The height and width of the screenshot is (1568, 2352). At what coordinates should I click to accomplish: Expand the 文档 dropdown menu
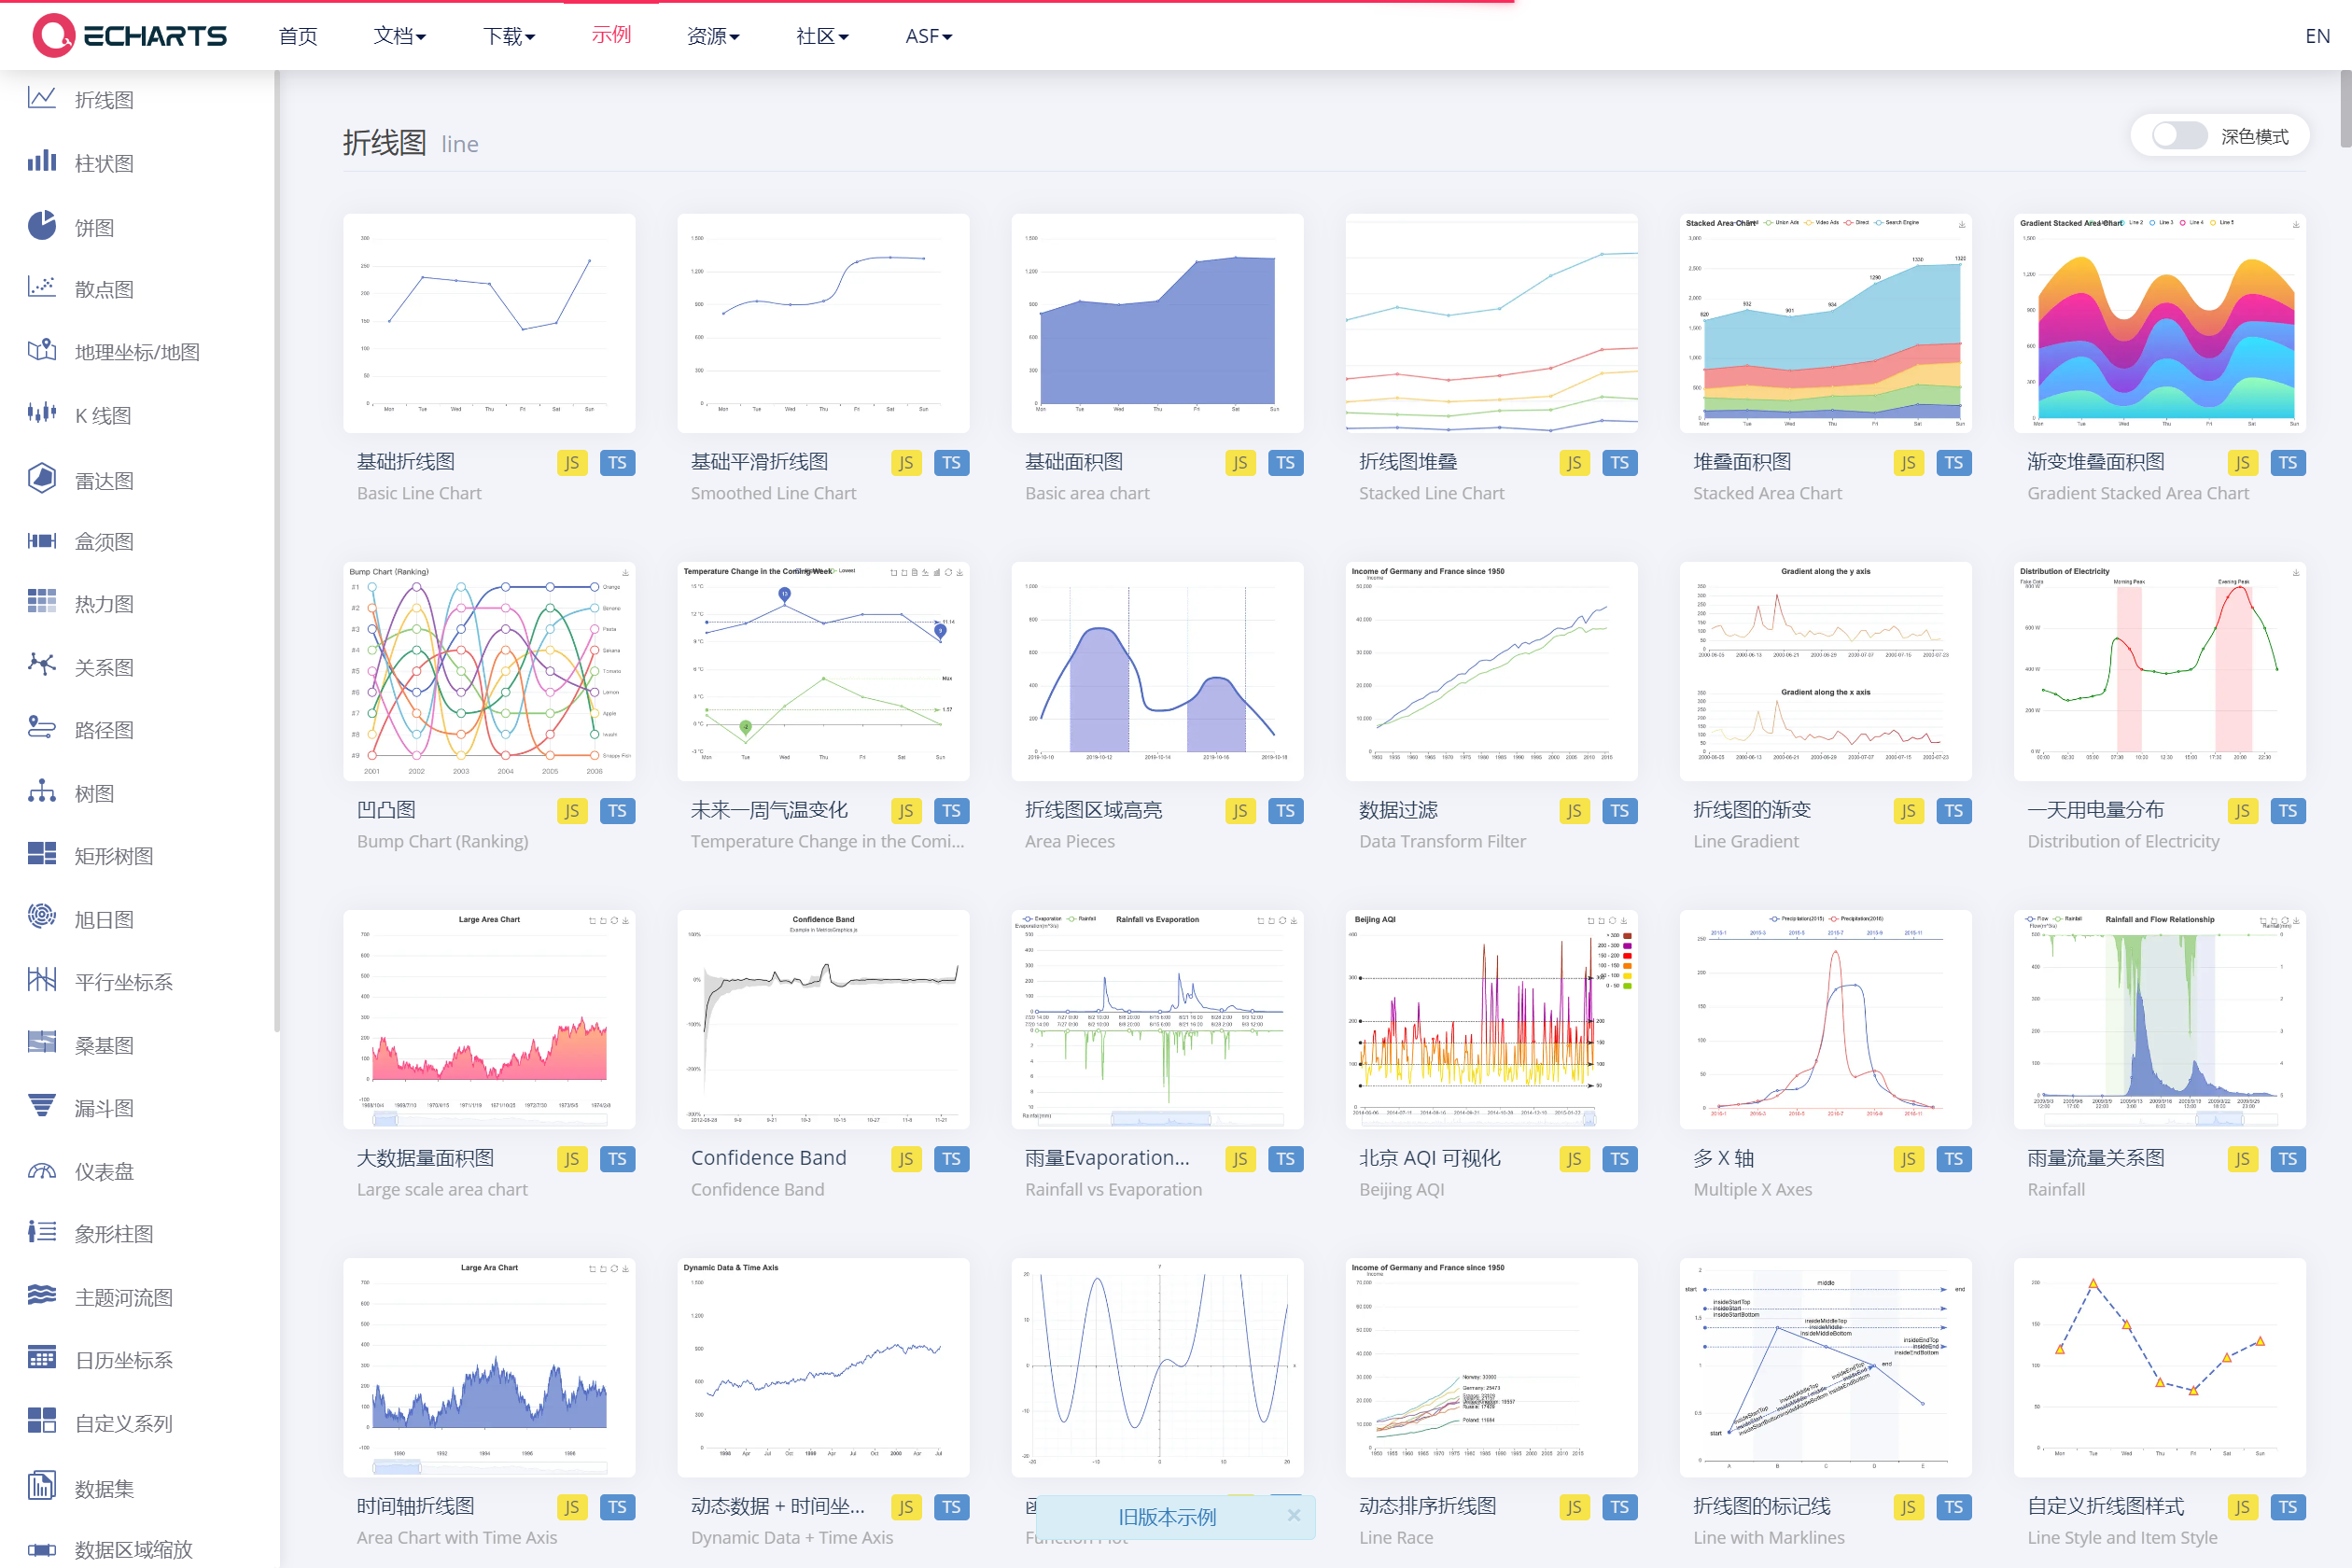(x=399, y=36)
